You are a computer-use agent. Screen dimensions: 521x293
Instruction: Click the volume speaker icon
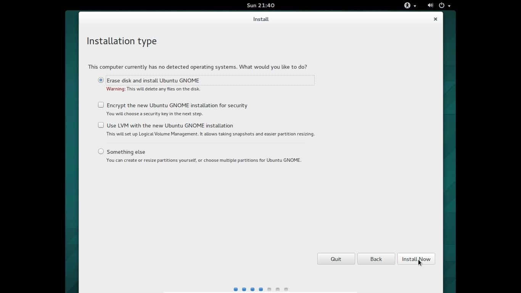point(430,5)
